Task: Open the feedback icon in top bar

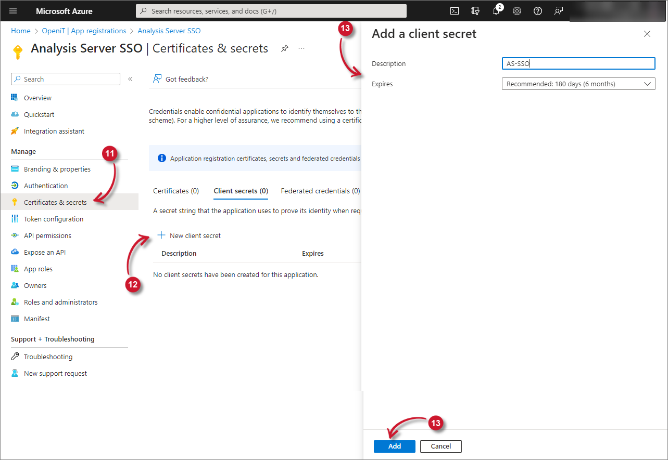Action: pos(559,11)
